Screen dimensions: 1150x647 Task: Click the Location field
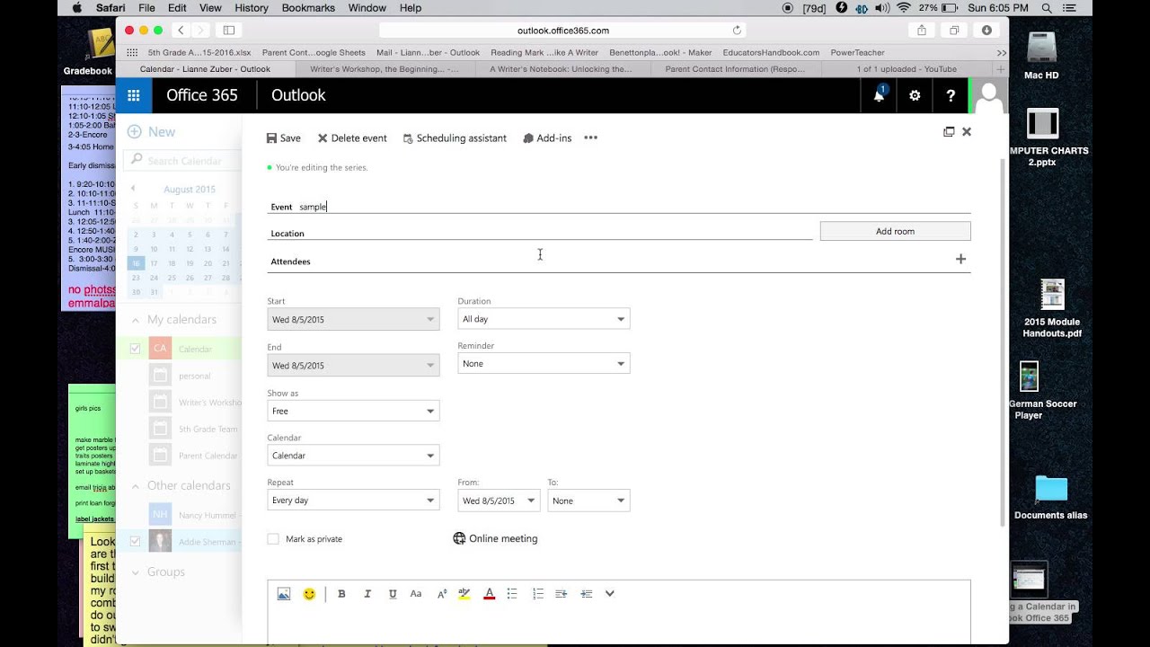pyautogui.click(x=540, y=233)
